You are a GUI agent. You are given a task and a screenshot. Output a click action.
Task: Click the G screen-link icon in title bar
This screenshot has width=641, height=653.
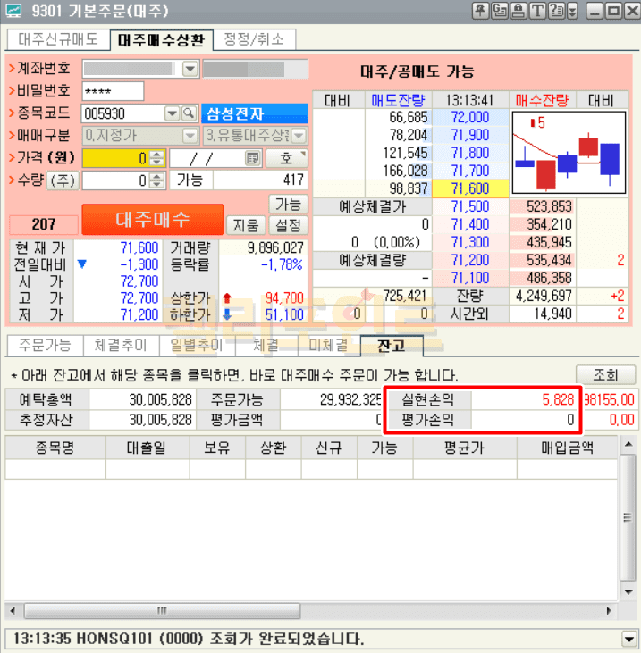pos(498,12)
